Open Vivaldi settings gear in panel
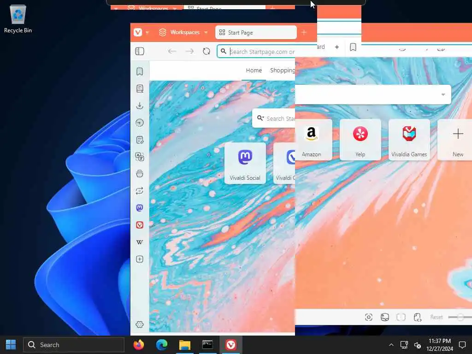The image size is (472, 354). tap(140, 324)
